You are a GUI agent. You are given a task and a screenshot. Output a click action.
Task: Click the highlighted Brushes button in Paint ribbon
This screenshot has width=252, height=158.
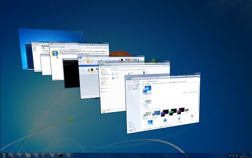88,61
